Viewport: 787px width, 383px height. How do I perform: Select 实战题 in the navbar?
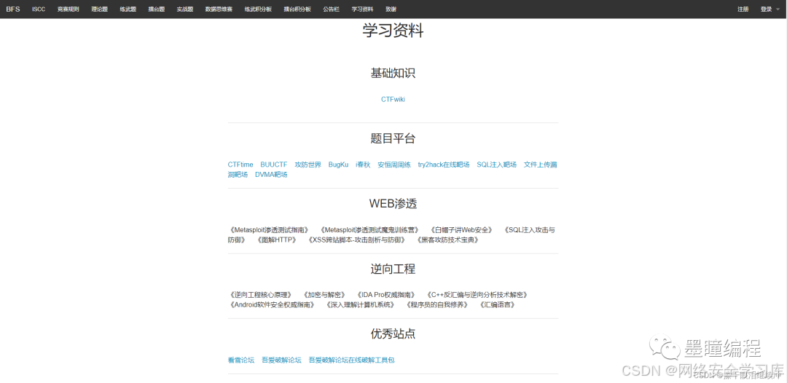[x=184, y=9]
